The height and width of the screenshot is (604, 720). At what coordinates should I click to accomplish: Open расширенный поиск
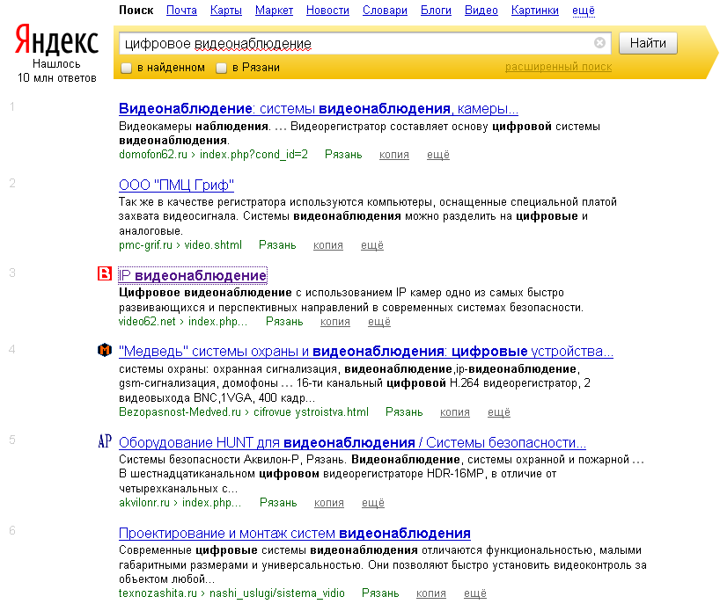559,67
